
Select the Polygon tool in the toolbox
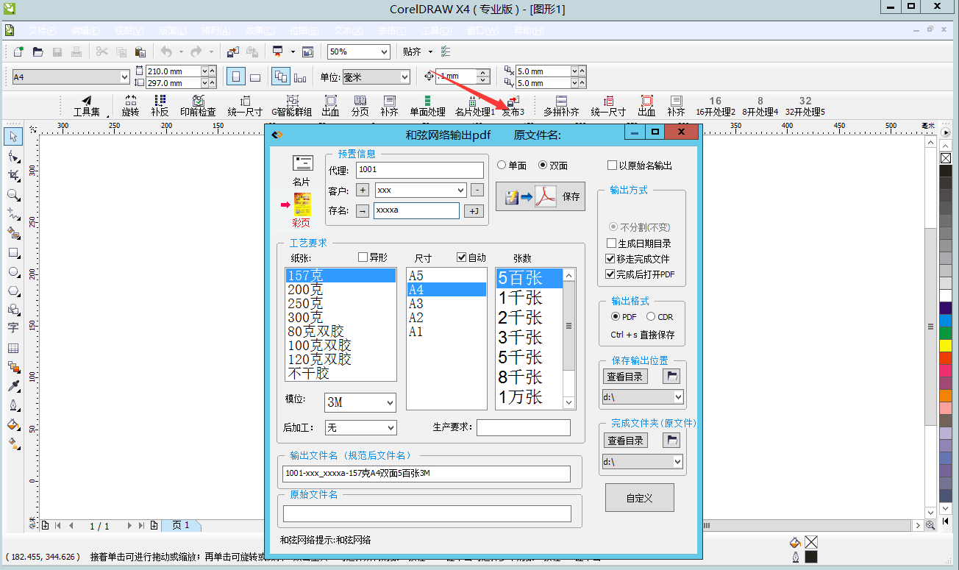coord(13,291)
